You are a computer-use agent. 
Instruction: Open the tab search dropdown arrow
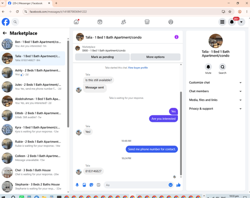pyautogui.click(x=2, y=3)
